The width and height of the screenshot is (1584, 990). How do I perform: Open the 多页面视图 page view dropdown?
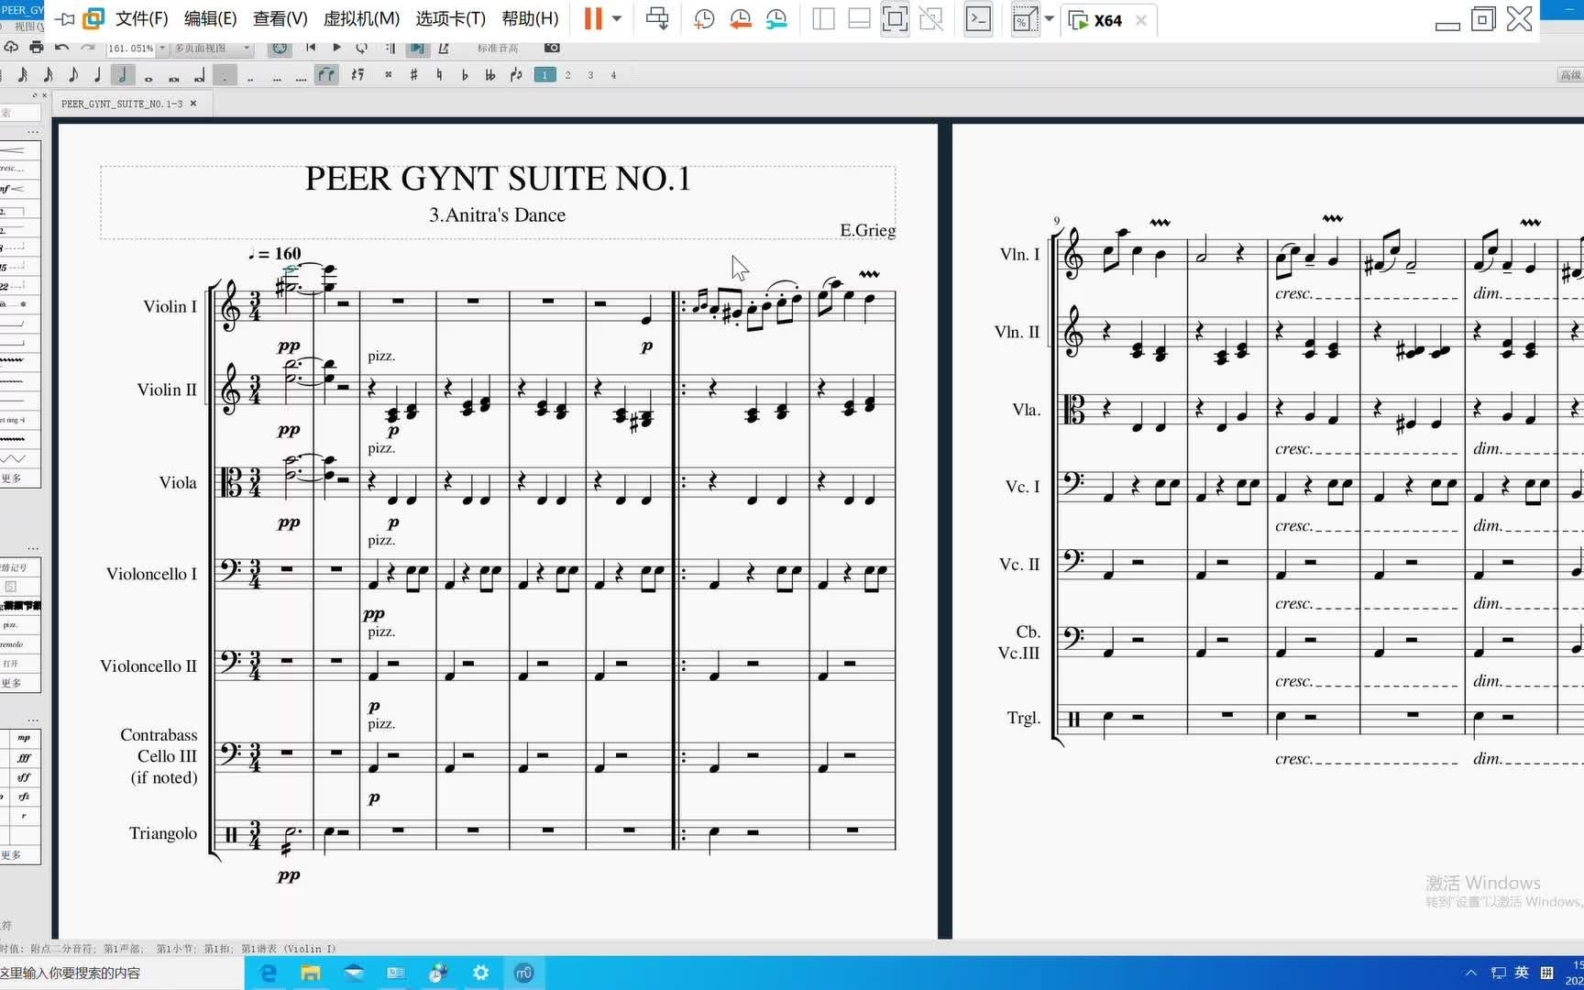point(213,48)
